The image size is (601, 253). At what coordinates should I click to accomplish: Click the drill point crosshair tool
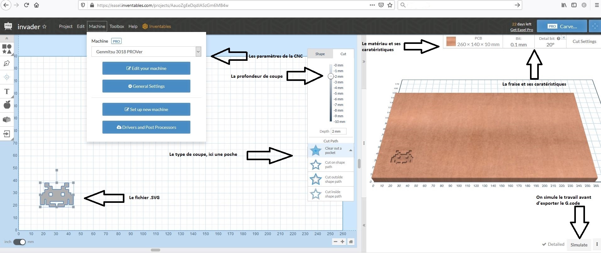(x=7, y=77)
